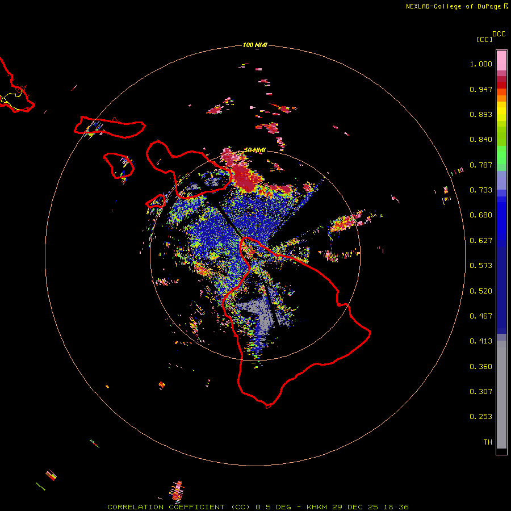Click the 0.840 scale value
The width and height of the screenshot is (511, 511).
coord(481,140)
